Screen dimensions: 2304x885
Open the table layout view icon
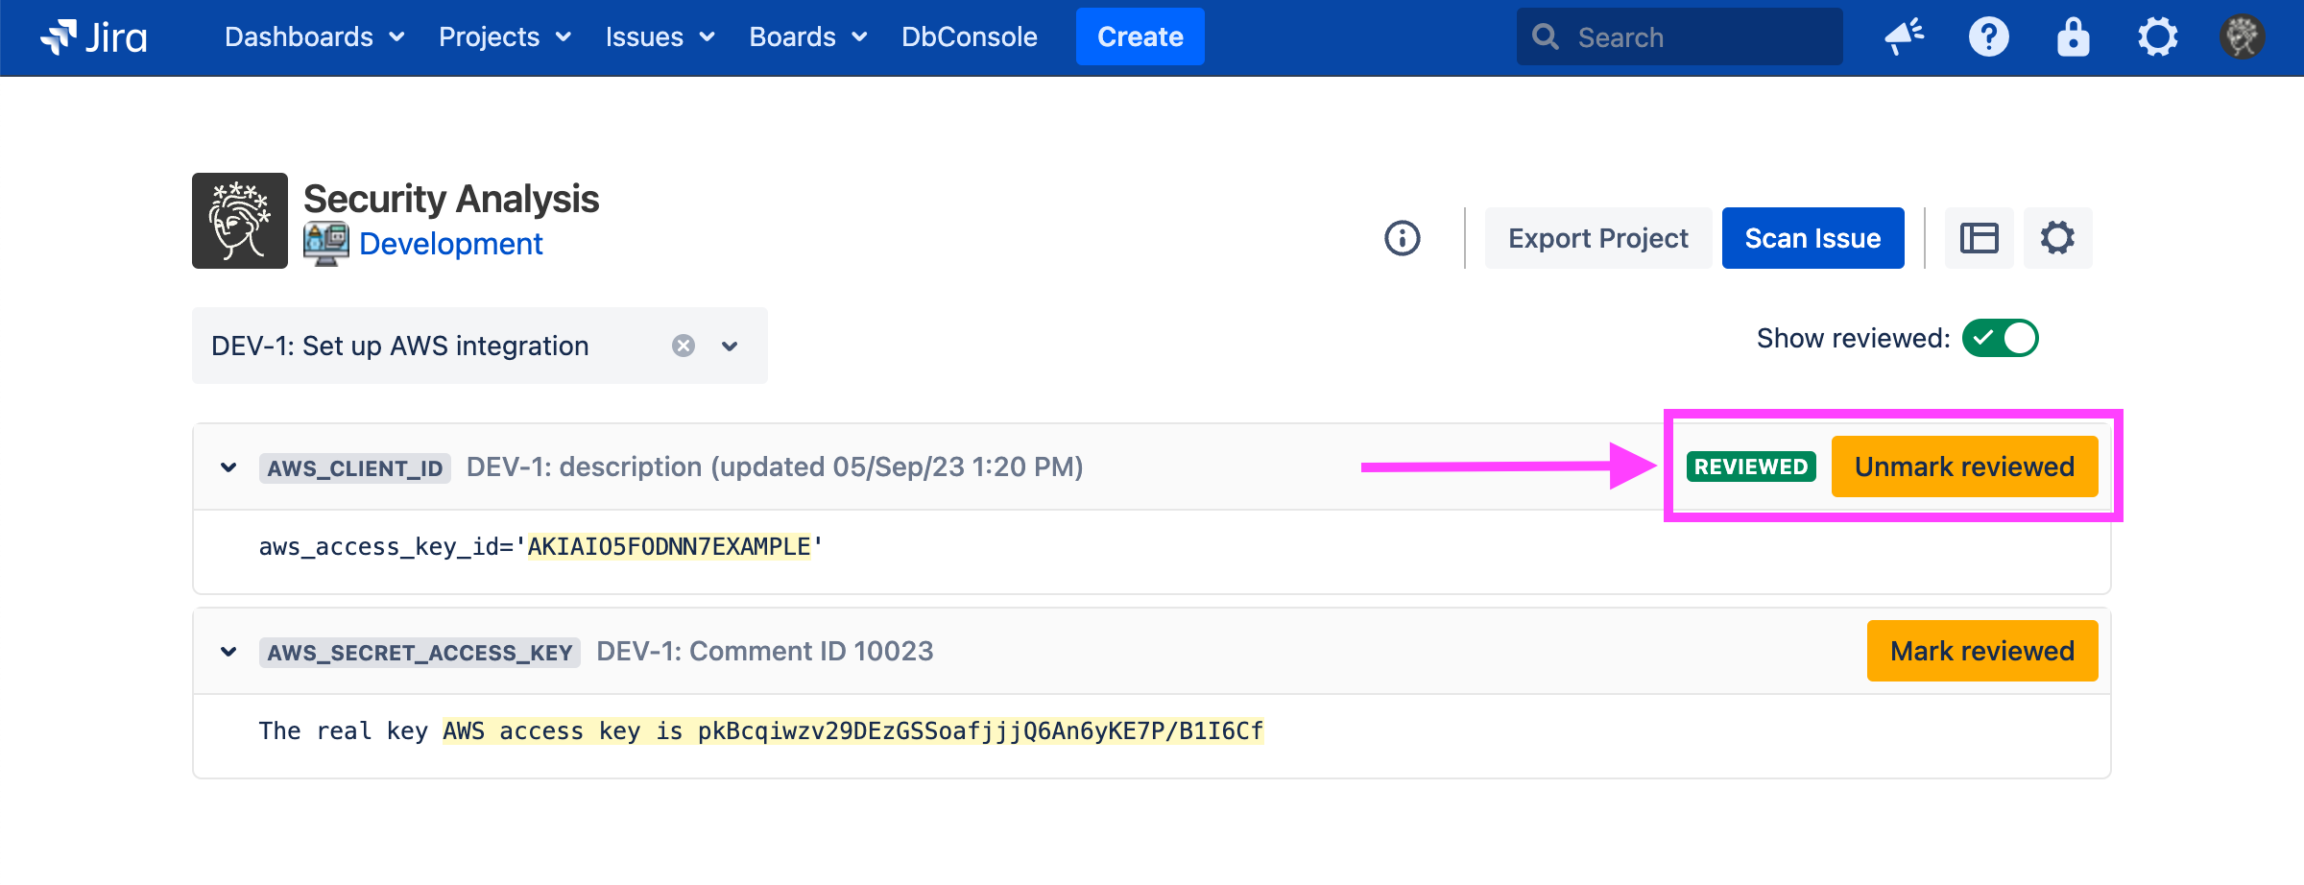(x=1979, y=238)
